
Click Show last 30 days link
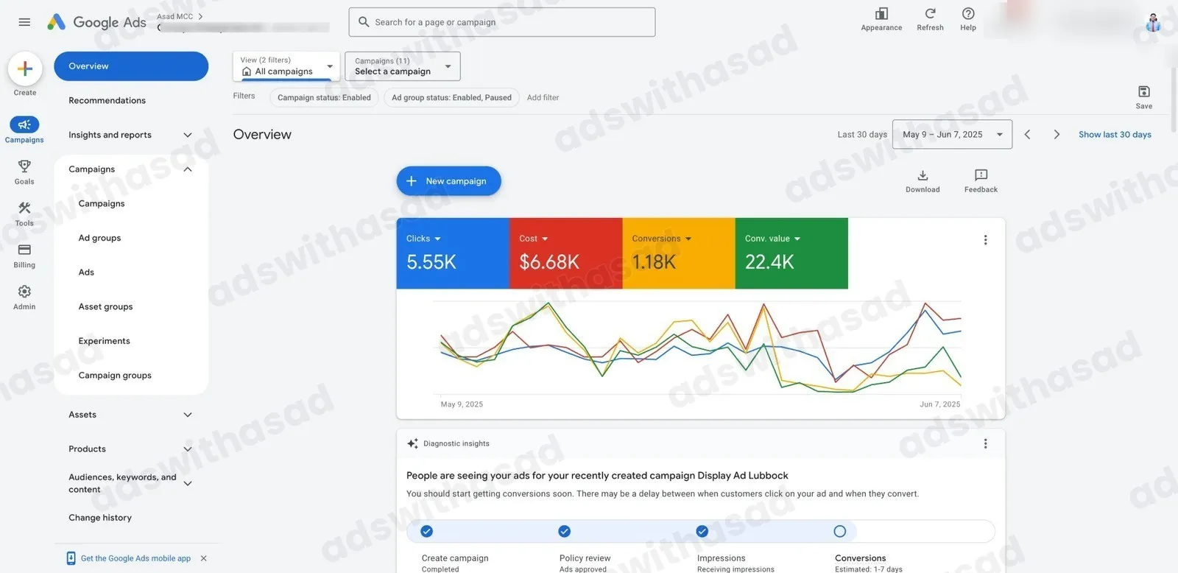(1115, 134)
